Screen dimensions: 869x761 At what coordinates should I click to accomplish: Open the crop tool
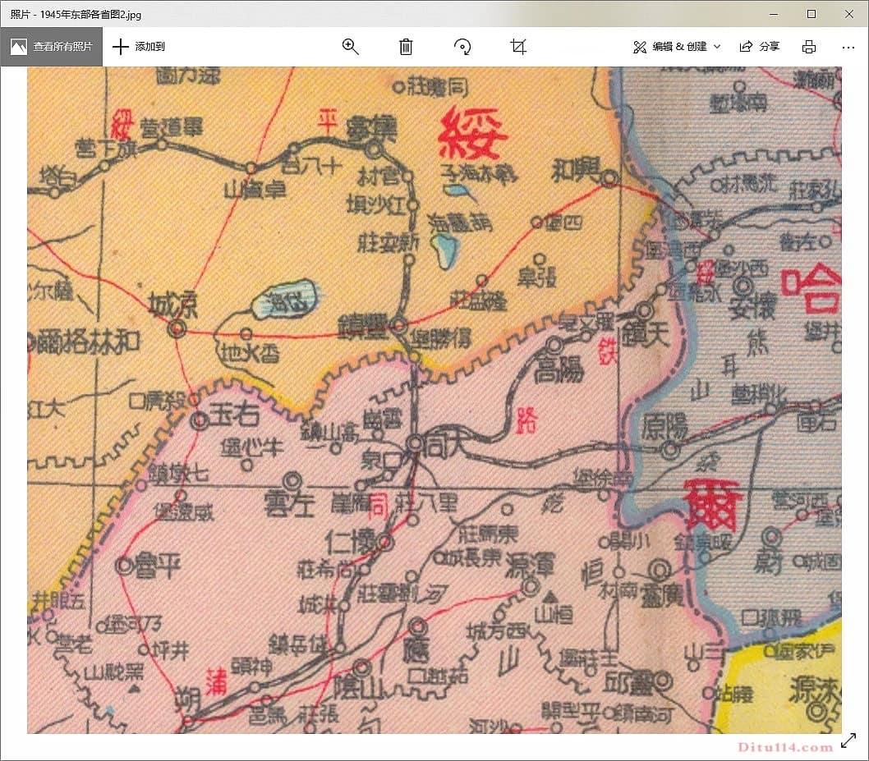point(518,47)
